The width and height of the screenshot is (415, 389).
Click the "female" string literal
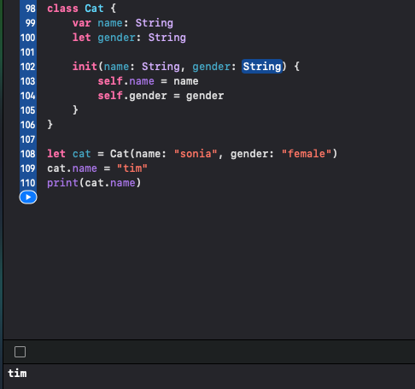[307, 154]
